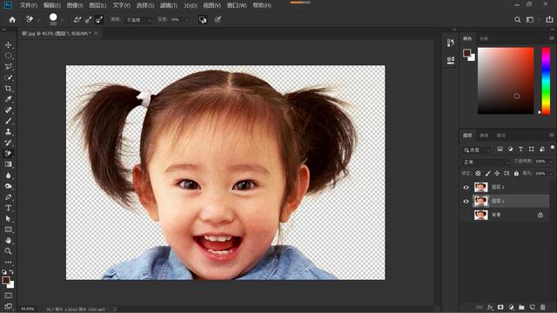
Task: Select the Crop tool
Action: point(8,89)
